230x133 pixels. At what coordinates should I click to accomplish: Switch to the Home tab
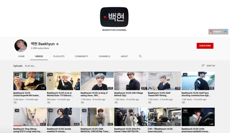point(21,56)
